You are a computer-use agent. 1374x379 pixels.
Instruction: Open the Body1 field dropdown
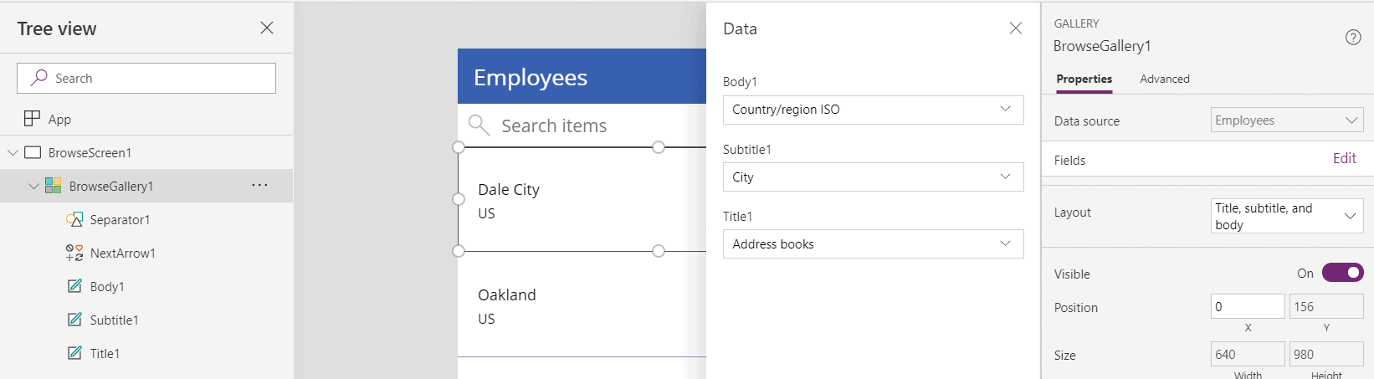click(873, 110)
